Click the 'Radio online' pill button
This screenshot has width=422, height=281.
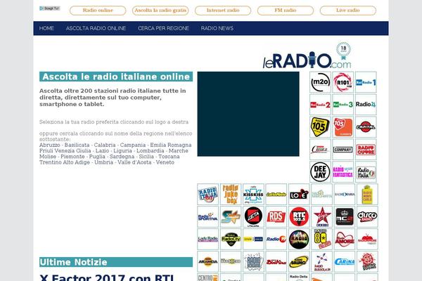coord(98,11)
